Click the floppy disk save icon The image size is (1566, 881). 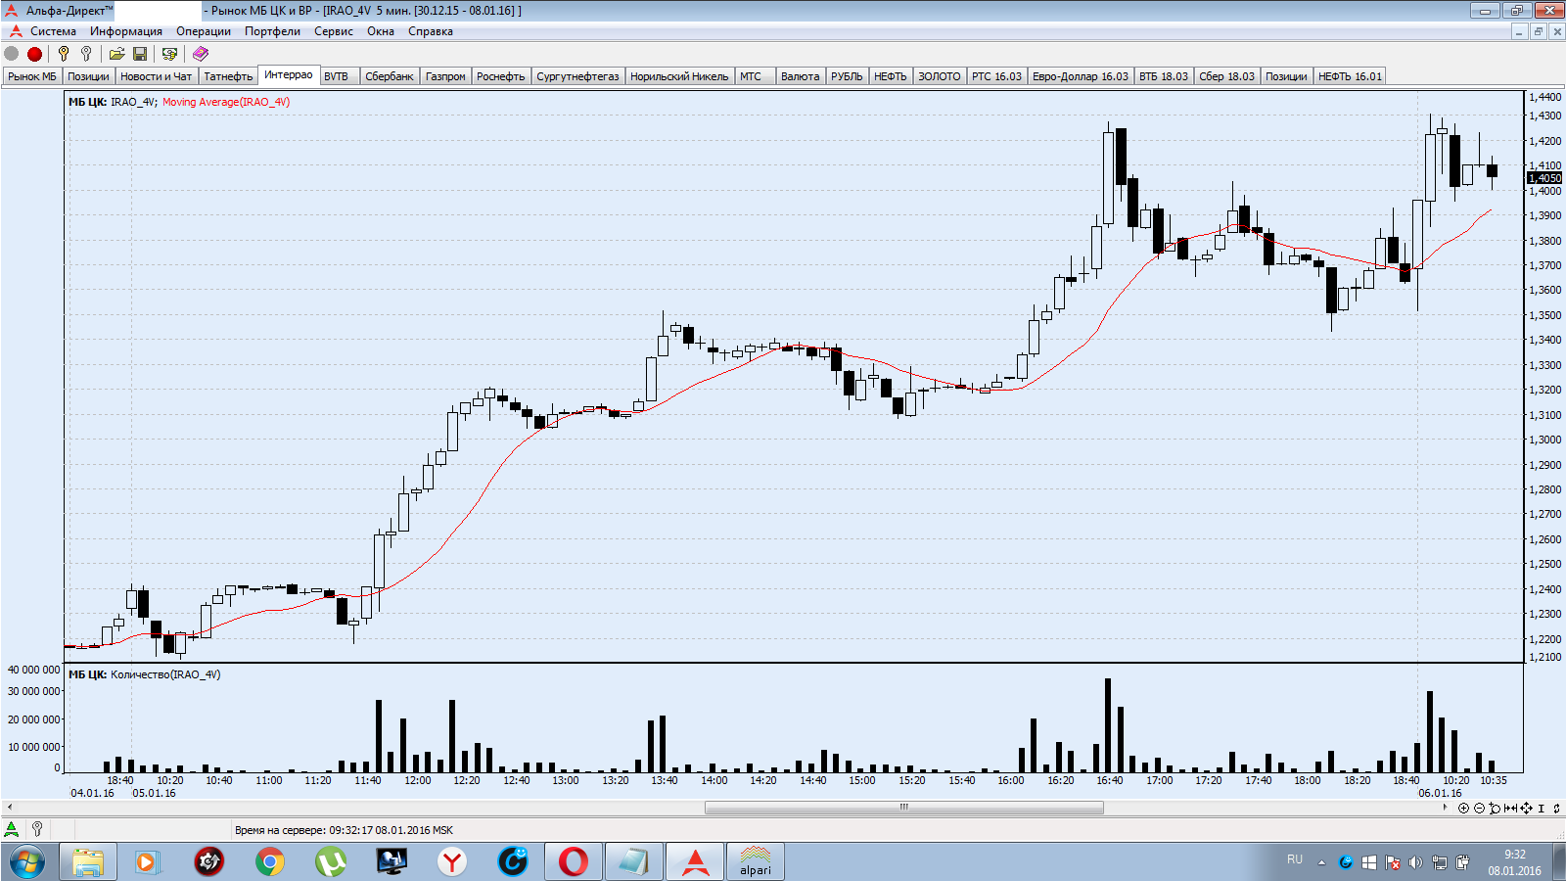coord(140,54)
